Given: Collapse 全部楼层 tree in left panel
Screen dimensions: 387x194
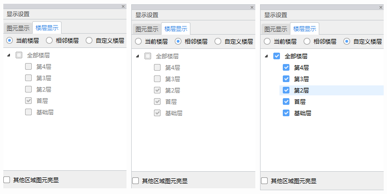Looking at the screenshot, I should (9, 55).
